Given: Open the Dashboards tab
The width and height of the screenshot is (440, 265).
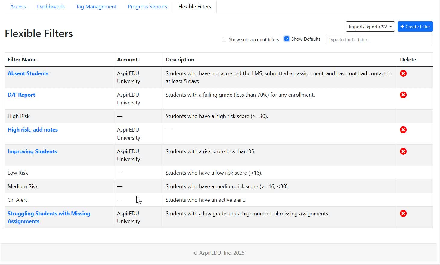Looking at the screenshot, I should click(51, 7).
